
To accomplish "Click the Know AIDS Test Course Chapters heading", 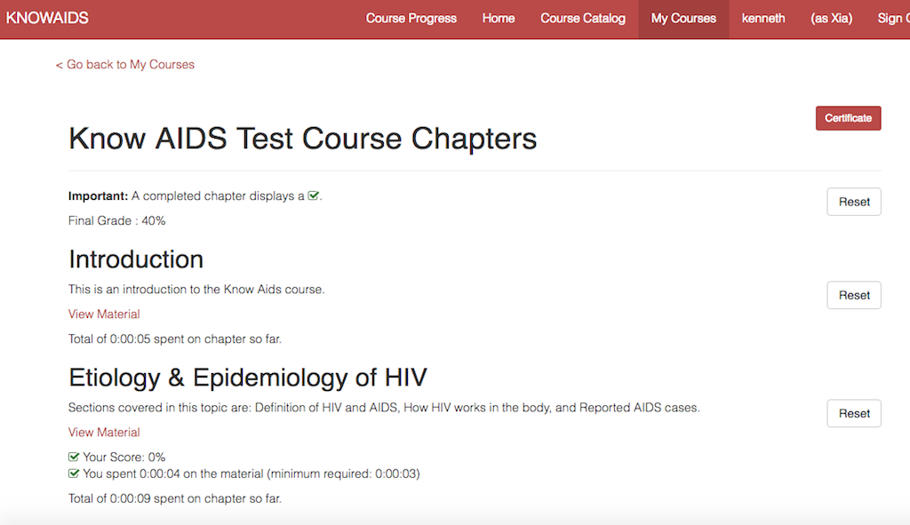I will point(302,139).
